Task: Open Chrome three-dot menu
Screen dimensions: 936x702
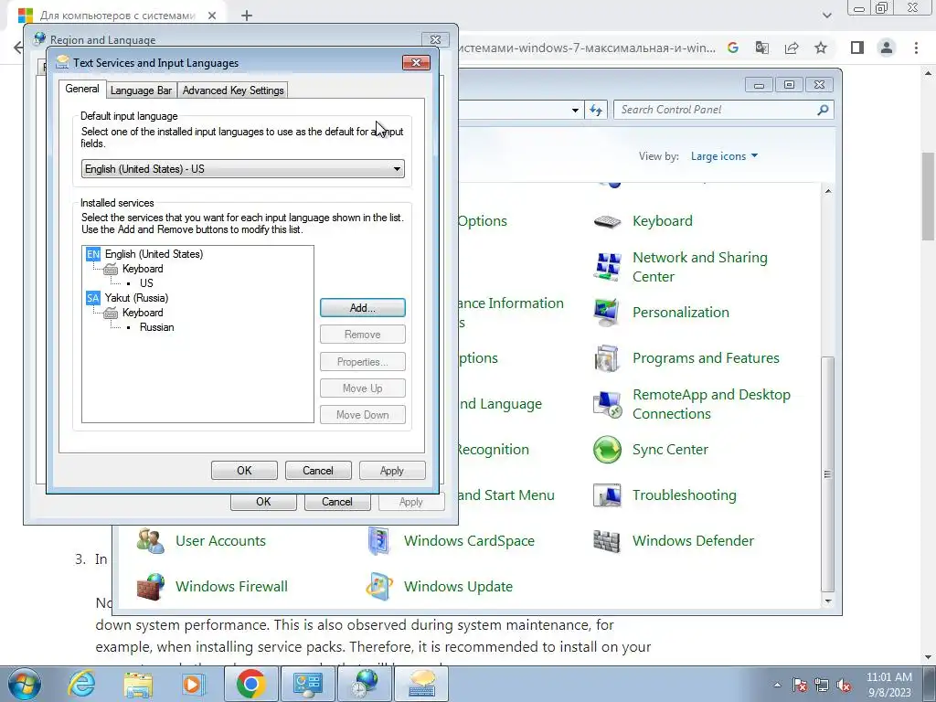Action: [x=916, y=48]
